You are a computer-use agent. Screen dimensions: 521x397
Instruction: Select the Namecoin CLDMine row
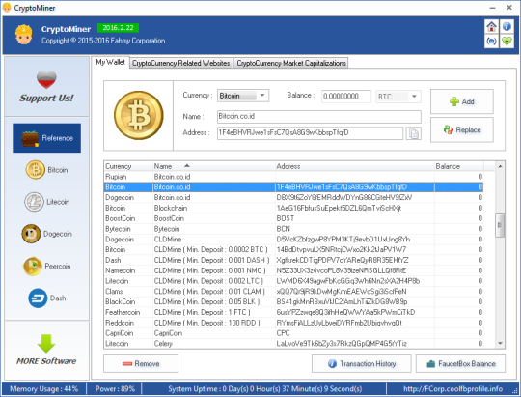click(293, 270)
